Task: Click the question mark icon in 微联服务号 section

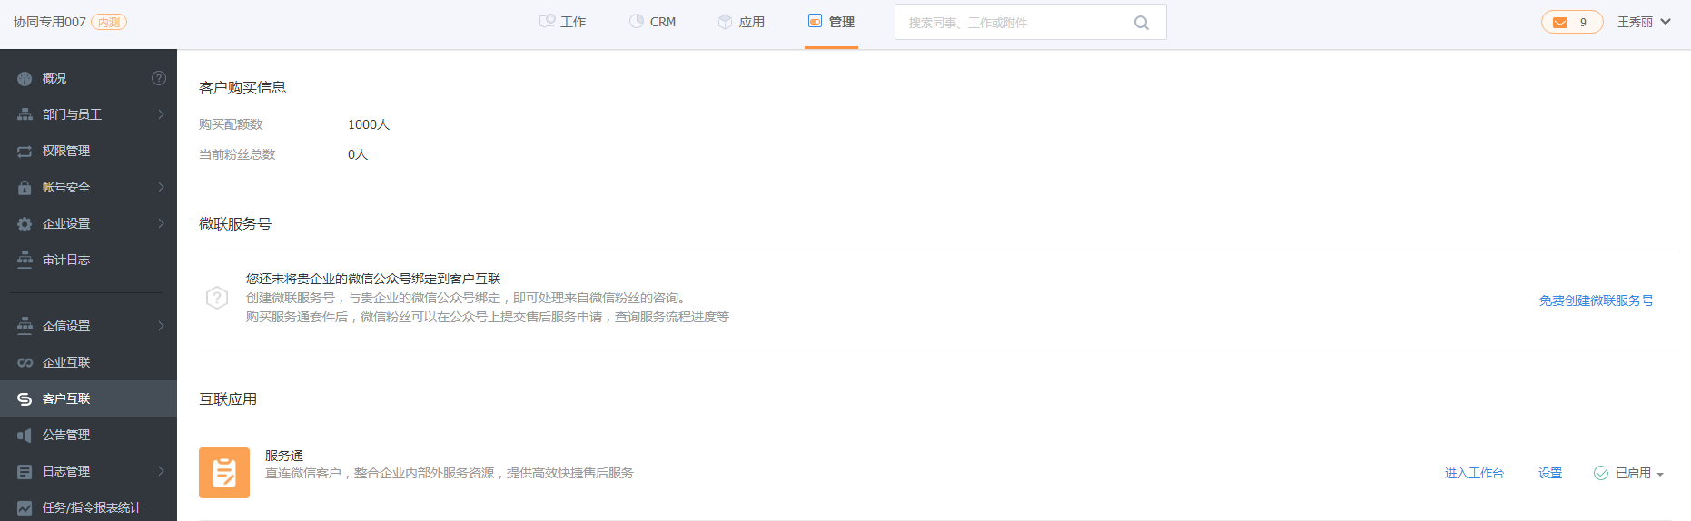Action: tap(217, 298)
